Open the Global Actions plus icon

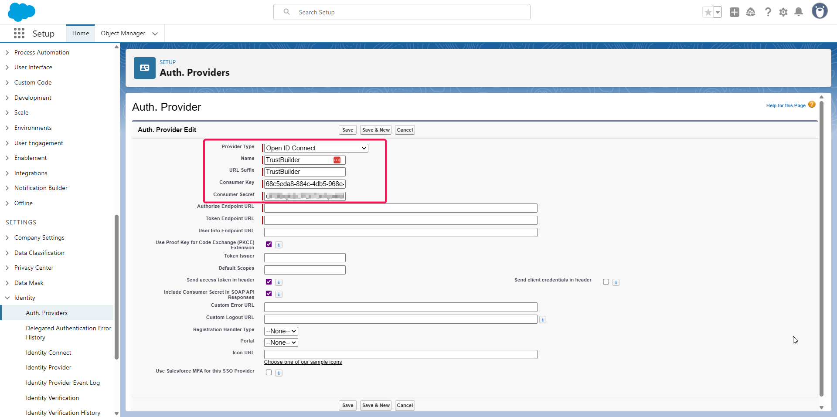735,12
